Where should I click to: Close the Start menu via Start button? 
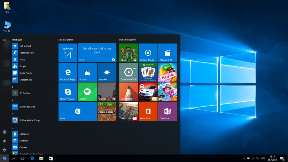click(x=4, y=158)
